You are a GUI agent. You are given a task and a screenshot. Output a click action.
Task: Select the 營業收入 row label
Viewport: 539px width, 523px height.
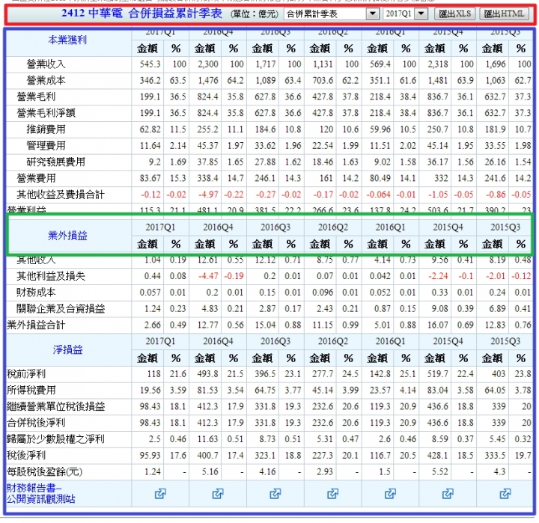[46, 64]
